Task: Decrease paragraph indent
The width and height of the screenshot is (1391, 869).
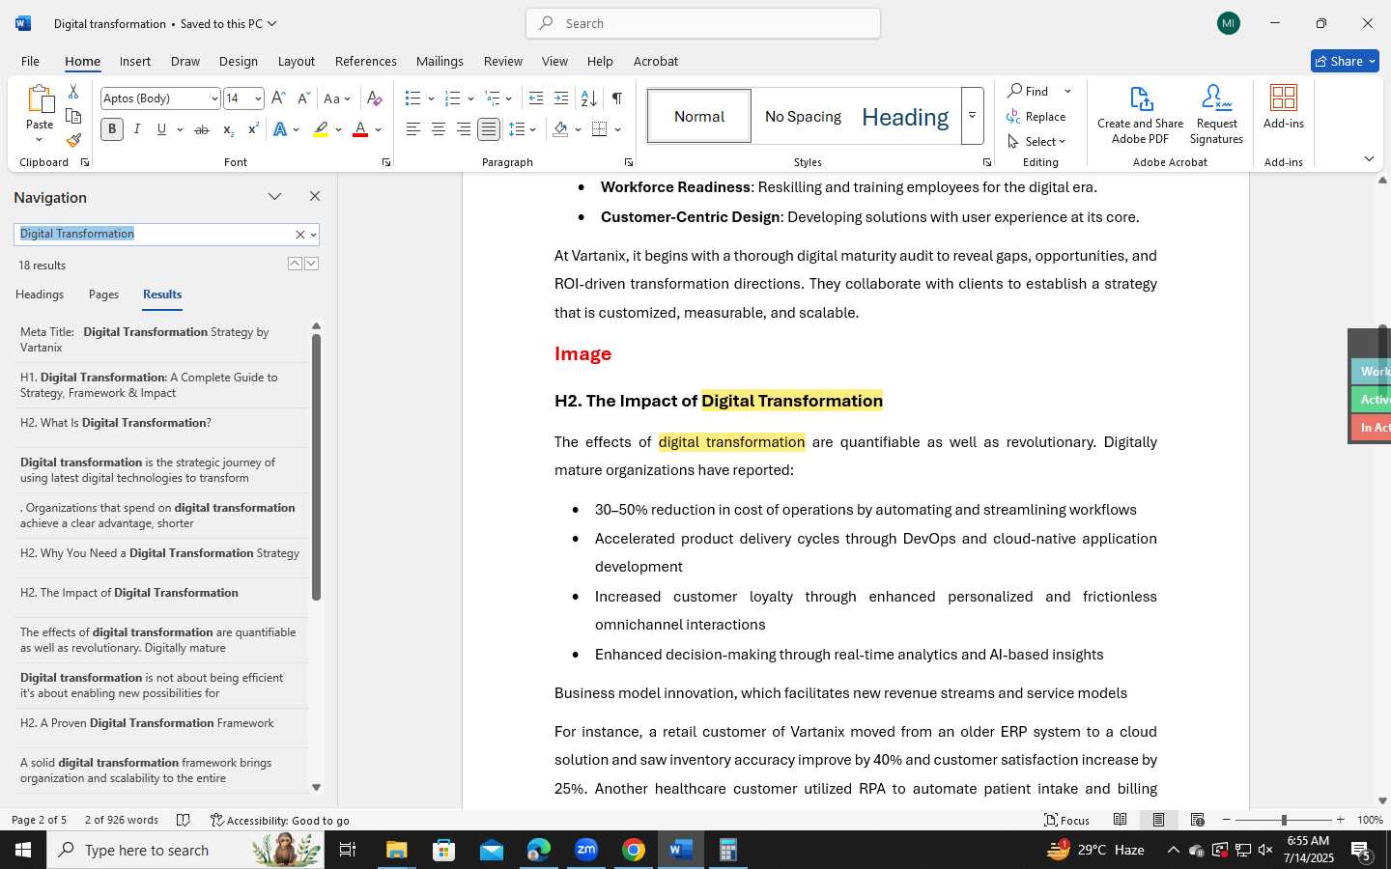Action: click(x=536, y=98)
